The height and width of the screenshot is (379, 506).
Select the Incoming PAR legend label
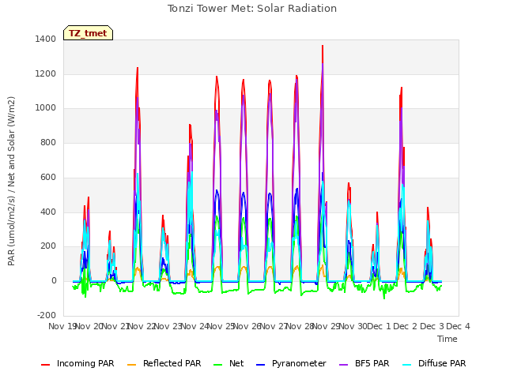tap(85, 364)
